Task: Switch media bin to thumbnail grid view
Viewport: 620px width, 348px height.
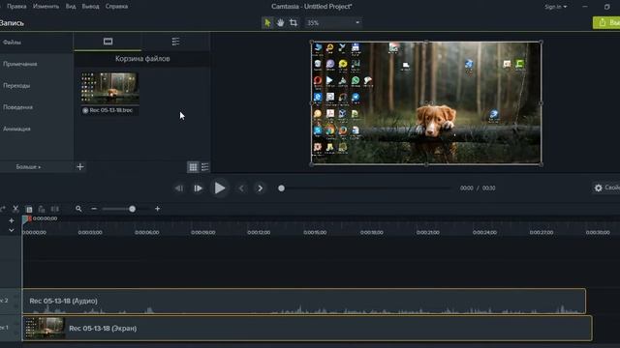Action: tap(193, 167)
